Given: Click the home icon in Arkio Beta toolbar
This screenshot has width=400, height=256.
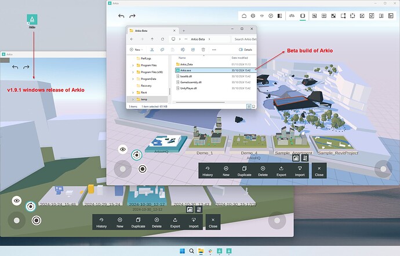Looking at the screenshot, I should click(244, 16).
